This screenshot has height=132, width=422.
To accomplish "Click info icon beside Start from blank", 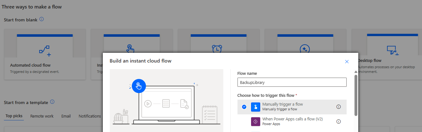I will pos(42,19).
